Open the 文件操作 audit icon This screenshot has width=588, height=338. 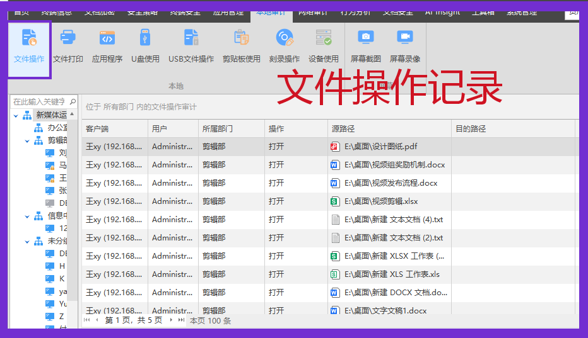29,37
